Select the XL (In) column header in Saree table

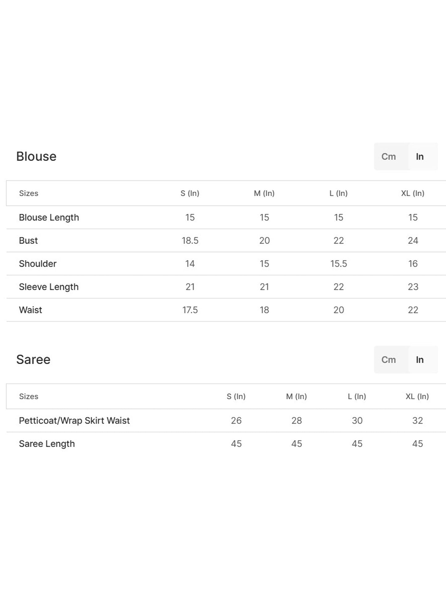tap(417, 396)
